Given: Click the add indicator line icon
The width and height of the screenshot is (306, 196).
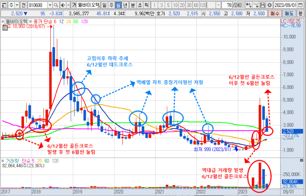Looking at the screenshot, I should [256, 5].
